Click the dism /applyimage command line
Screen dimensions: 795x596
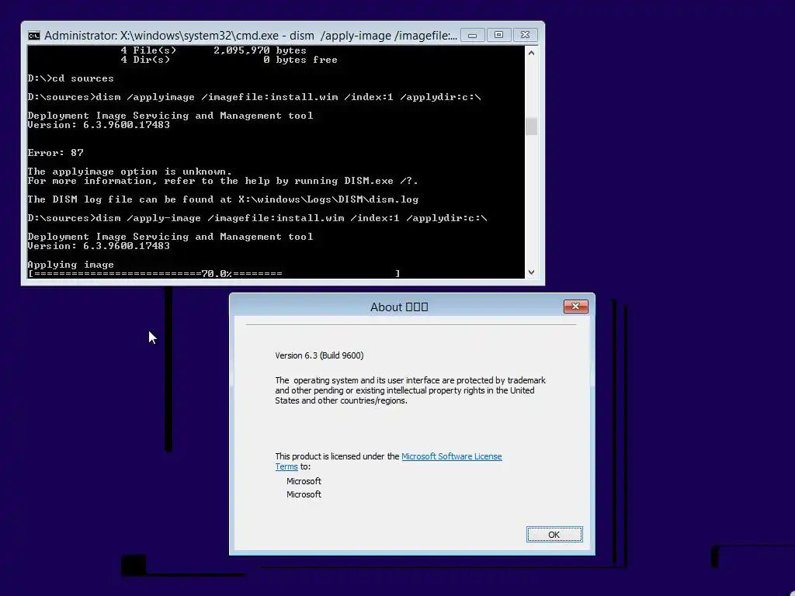(254, 97)
